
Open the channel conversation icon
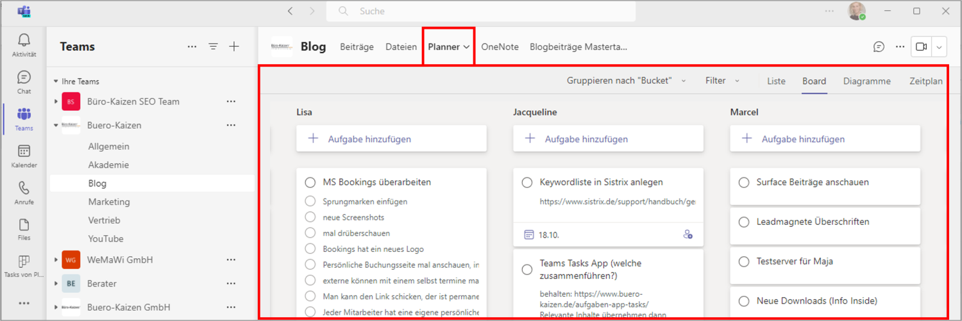pos(879,47)
